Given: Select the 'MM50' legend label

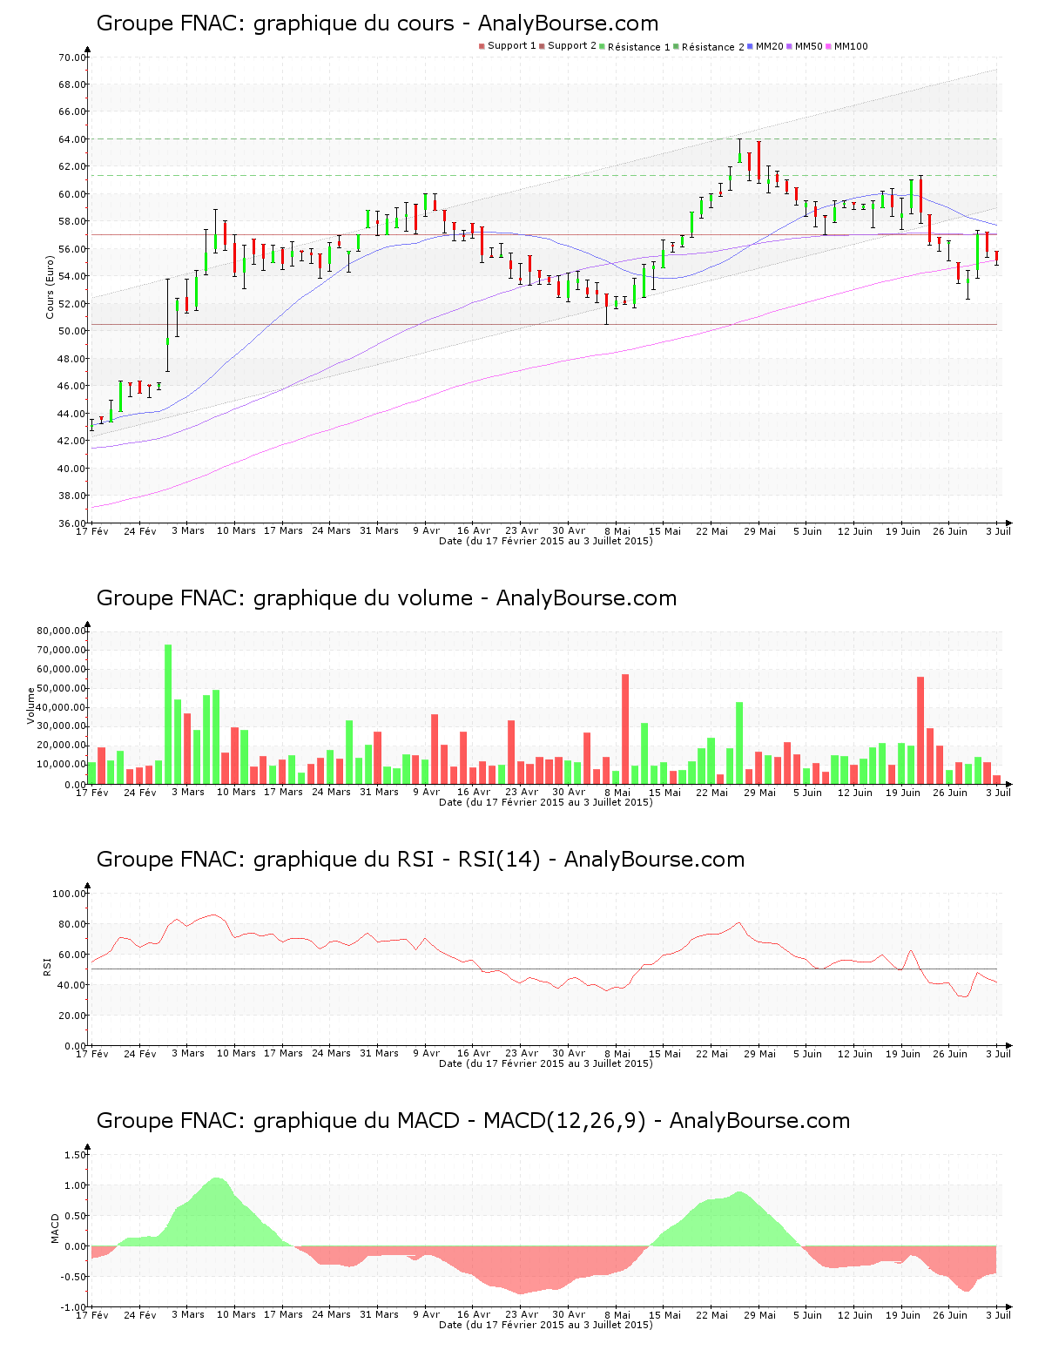Looking at the screenshot, I should [808, 46].
